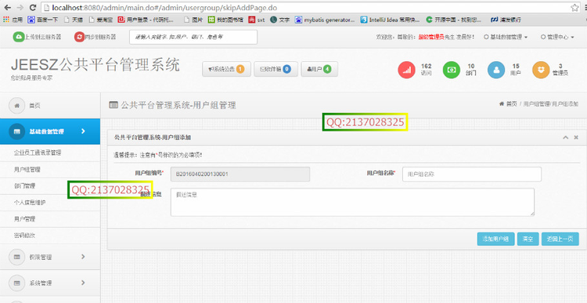Open the mybatis generator bookmark
The height and width of the screenshot is (303, 587).
click(325, 20)
